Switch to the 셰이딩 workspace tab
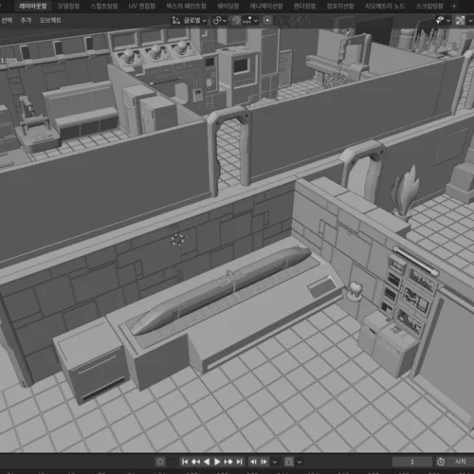 pos(228,6)
